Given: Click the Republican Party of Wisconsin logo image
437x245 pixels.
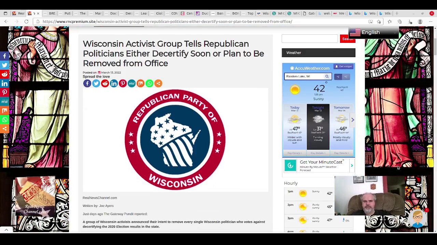Looking at the screenshot, I should pos(175,140).
